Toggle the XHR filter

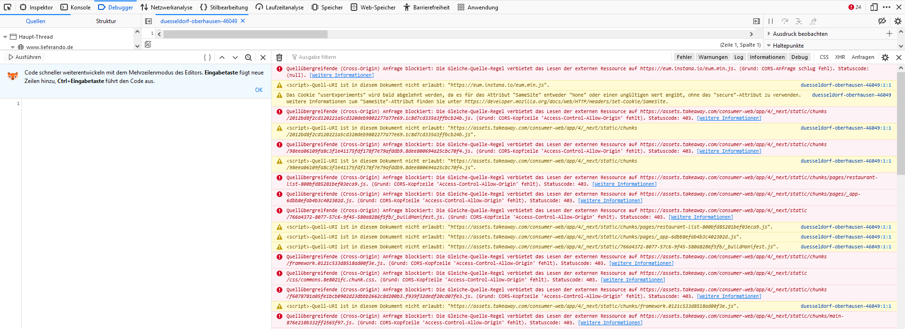point(840,57)
